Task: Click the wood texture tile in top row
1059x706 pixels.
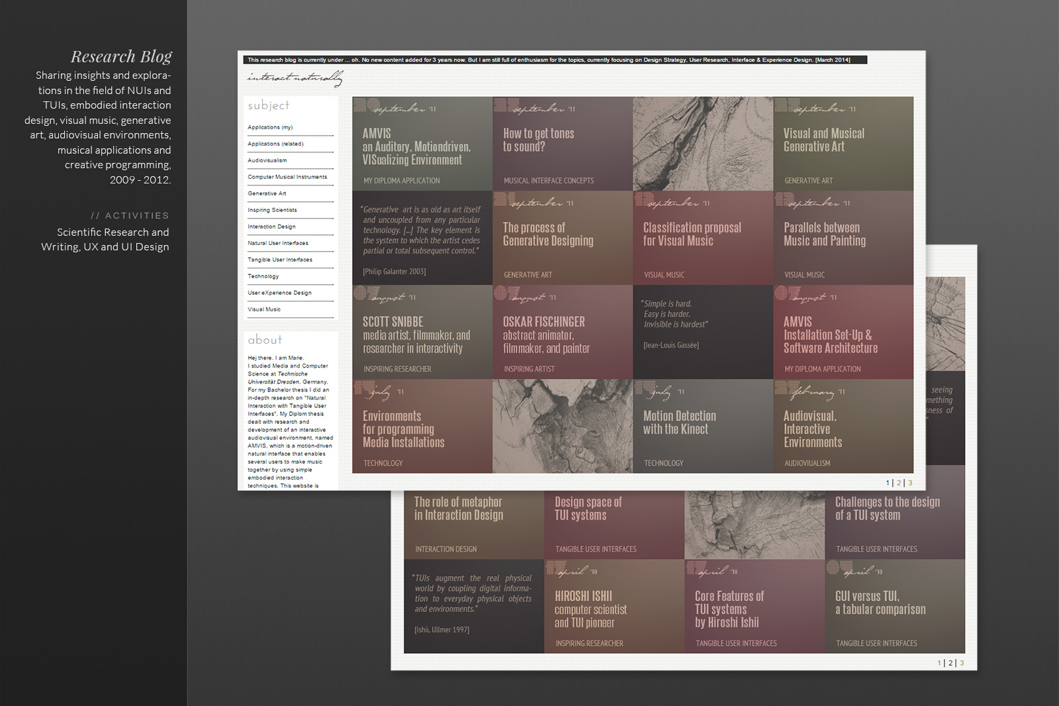Action: coord(703,144)
